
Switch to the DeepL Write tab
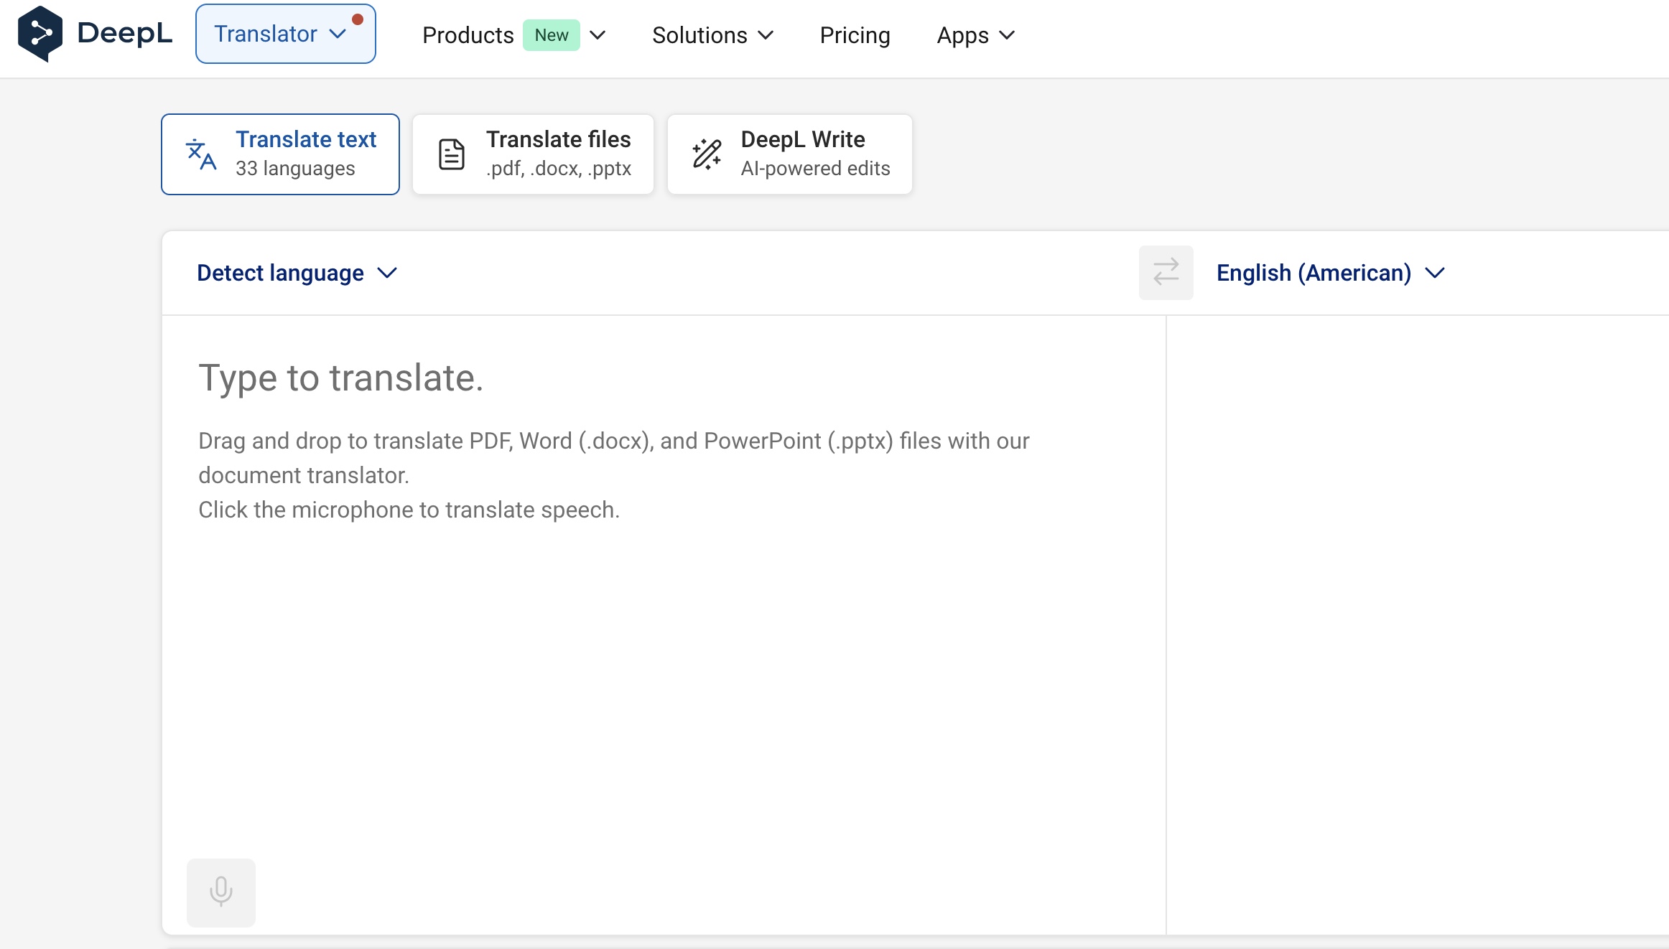tap(789, 154)
